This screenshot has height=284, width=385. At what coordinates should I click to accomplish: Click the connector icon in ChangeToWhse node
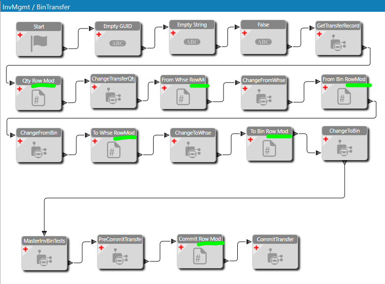193,150
